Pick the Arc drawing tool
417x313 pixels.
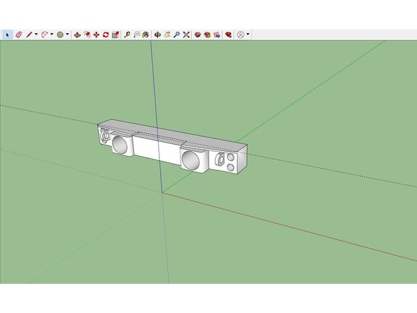(x=44, y=34)
